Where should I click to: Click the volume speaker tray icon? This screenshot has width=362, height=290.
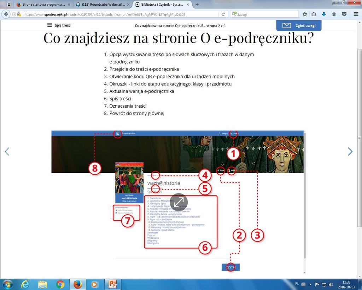pyautogui.click(x=331, y=284)
